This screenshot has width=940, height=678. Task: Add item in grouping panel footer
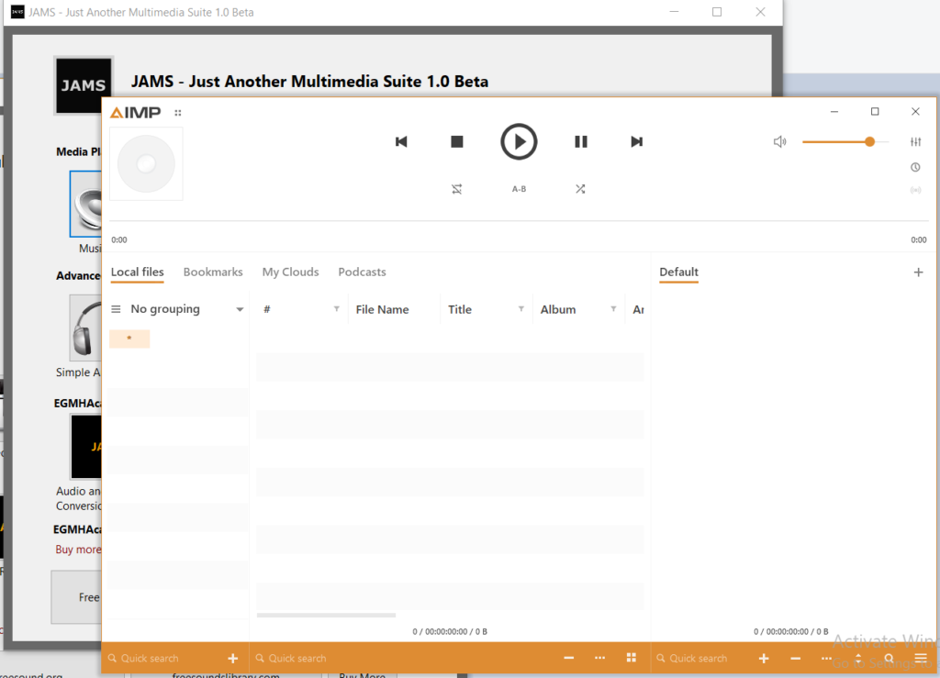232,658
